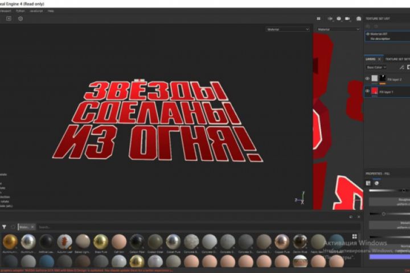The width and height of the screenshot is (410, 273).
Task: Open the 2D viewport Material mode dropdown
Action: 338,30
